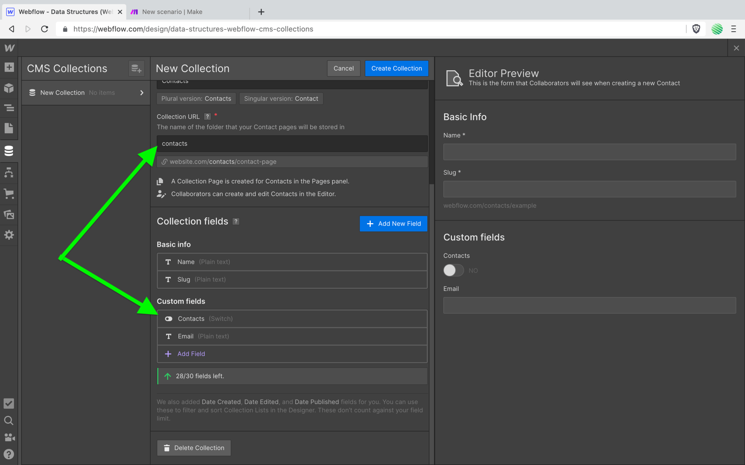Edit the contacts Collection URL field
This screenshot has width=745, height=465.
(292, 143)
